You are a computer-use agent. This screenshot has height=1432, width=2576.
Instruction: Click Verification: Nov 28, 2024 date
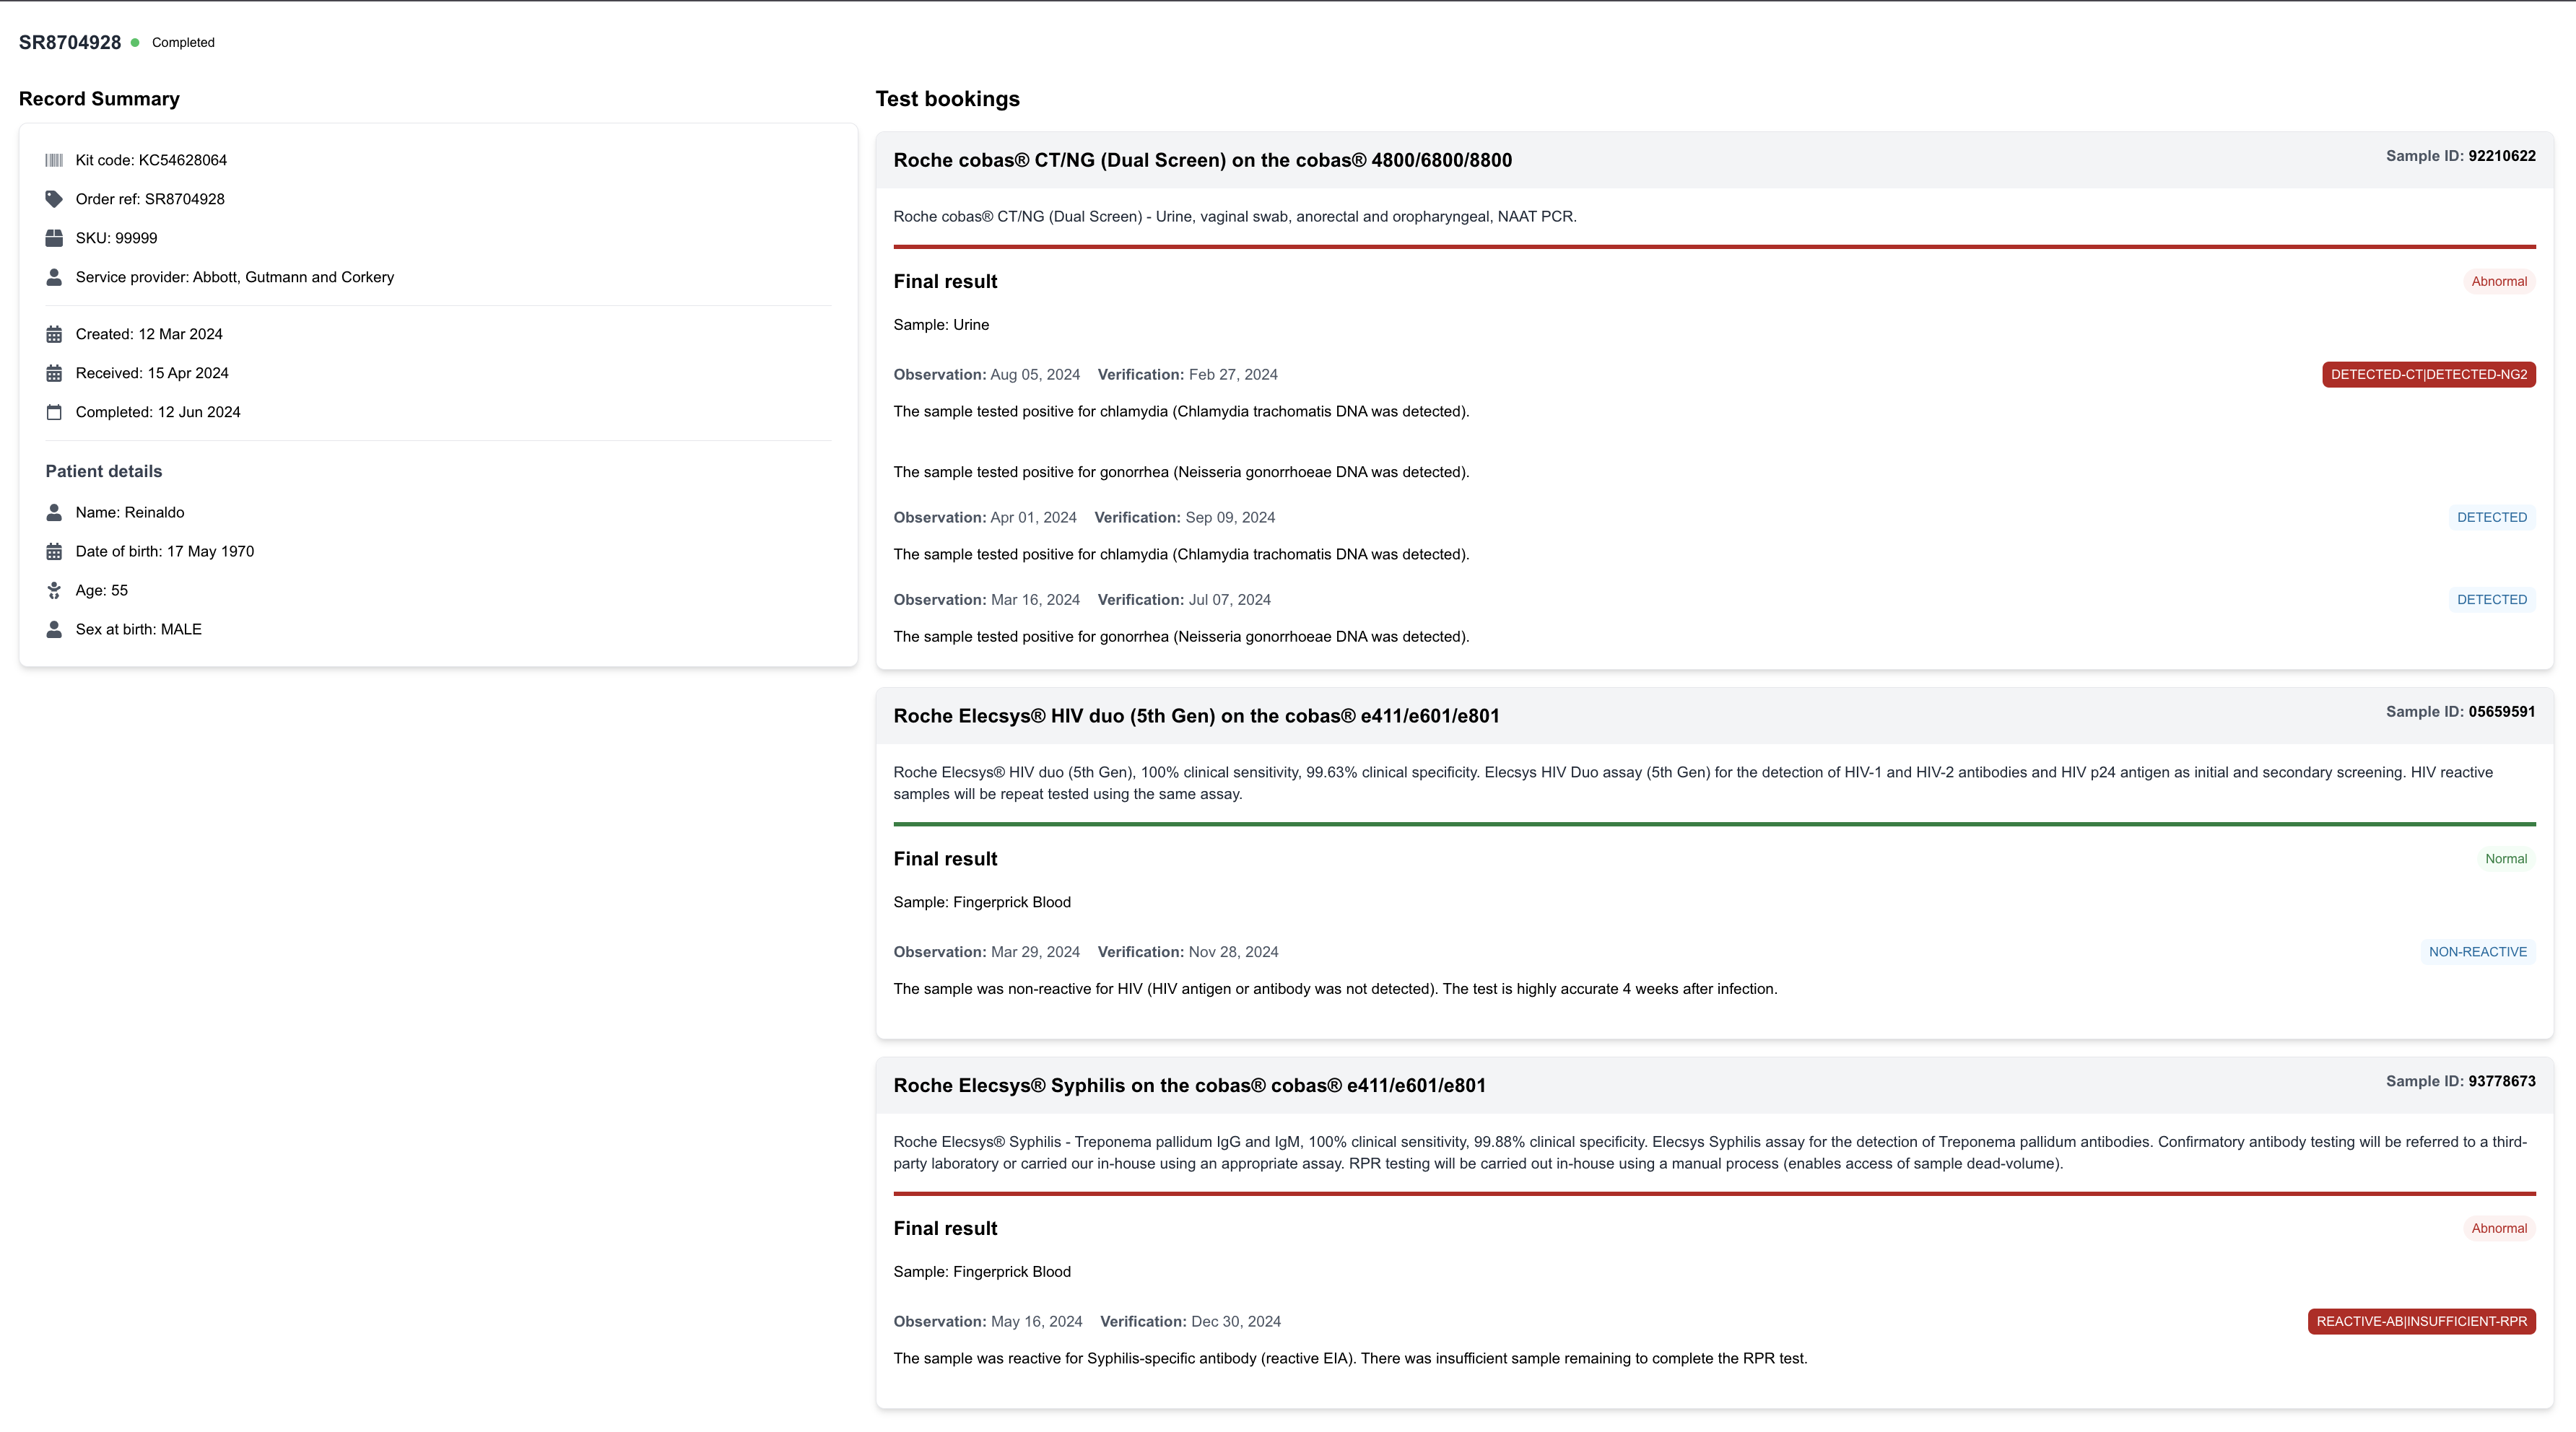1188,952
